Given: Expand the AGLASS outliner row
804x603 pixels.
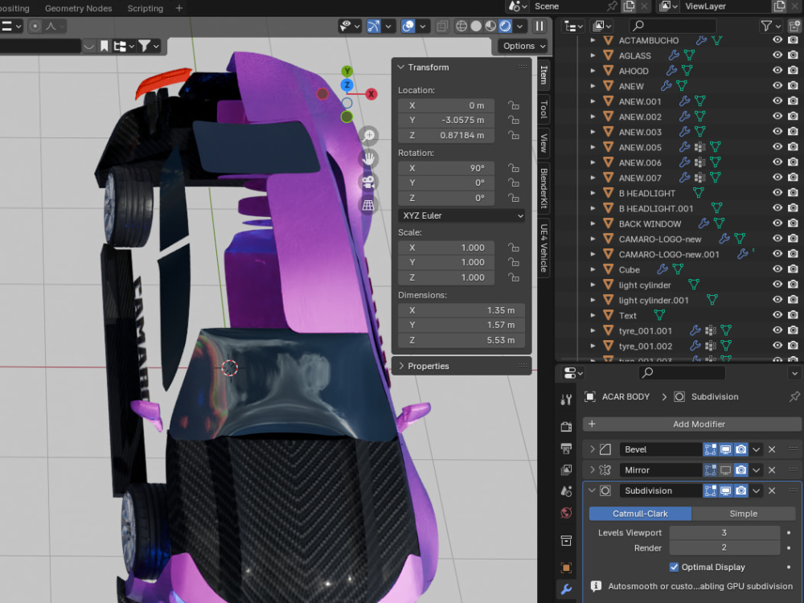Looking at the screenshot, I should coord(593,55).
